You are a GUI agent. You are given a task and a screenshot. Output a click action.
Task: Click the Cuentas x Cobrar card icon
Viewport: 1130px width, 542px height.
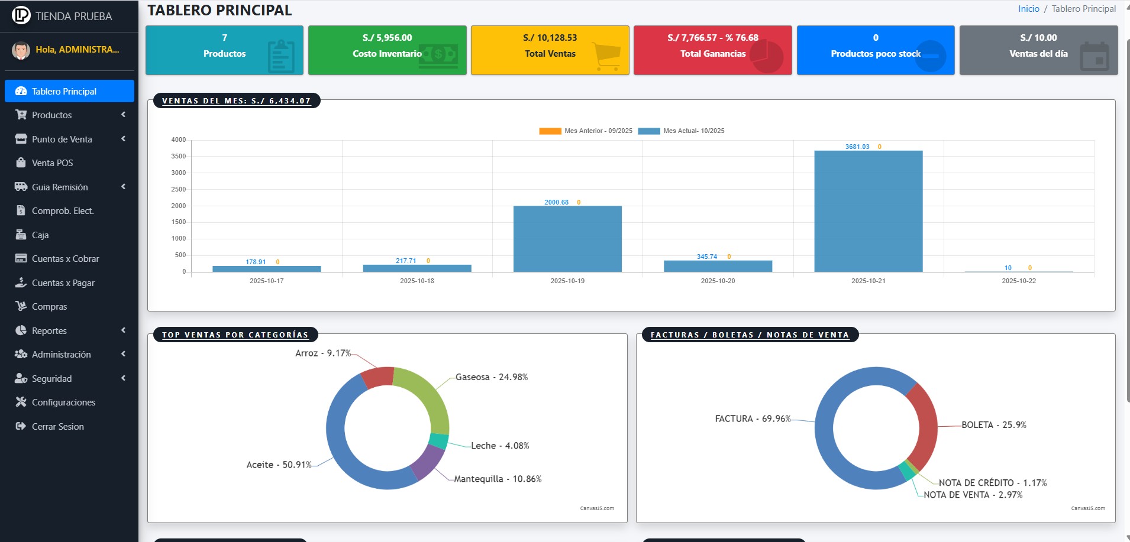[x=21, y=258]
